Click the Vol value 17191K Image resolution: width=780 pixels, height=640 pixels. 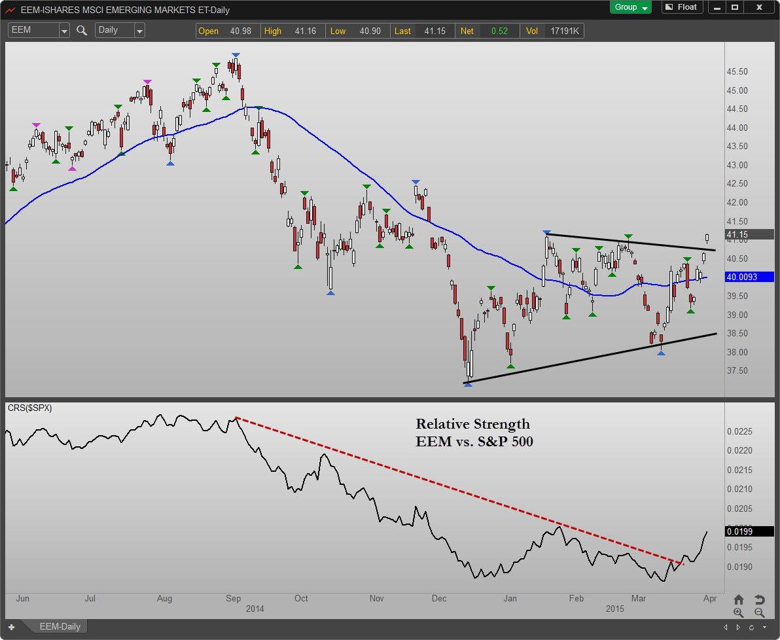pyautogui.click(x=565, y=31)
